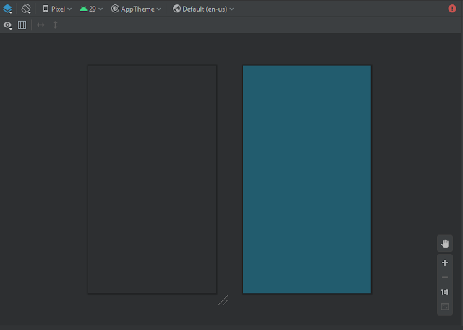
Task: Open the Default (en-us) locale dropdown
Action: click(203, 9)
